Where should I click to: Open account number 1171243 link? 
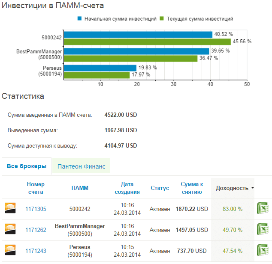[x=36, y=251]
